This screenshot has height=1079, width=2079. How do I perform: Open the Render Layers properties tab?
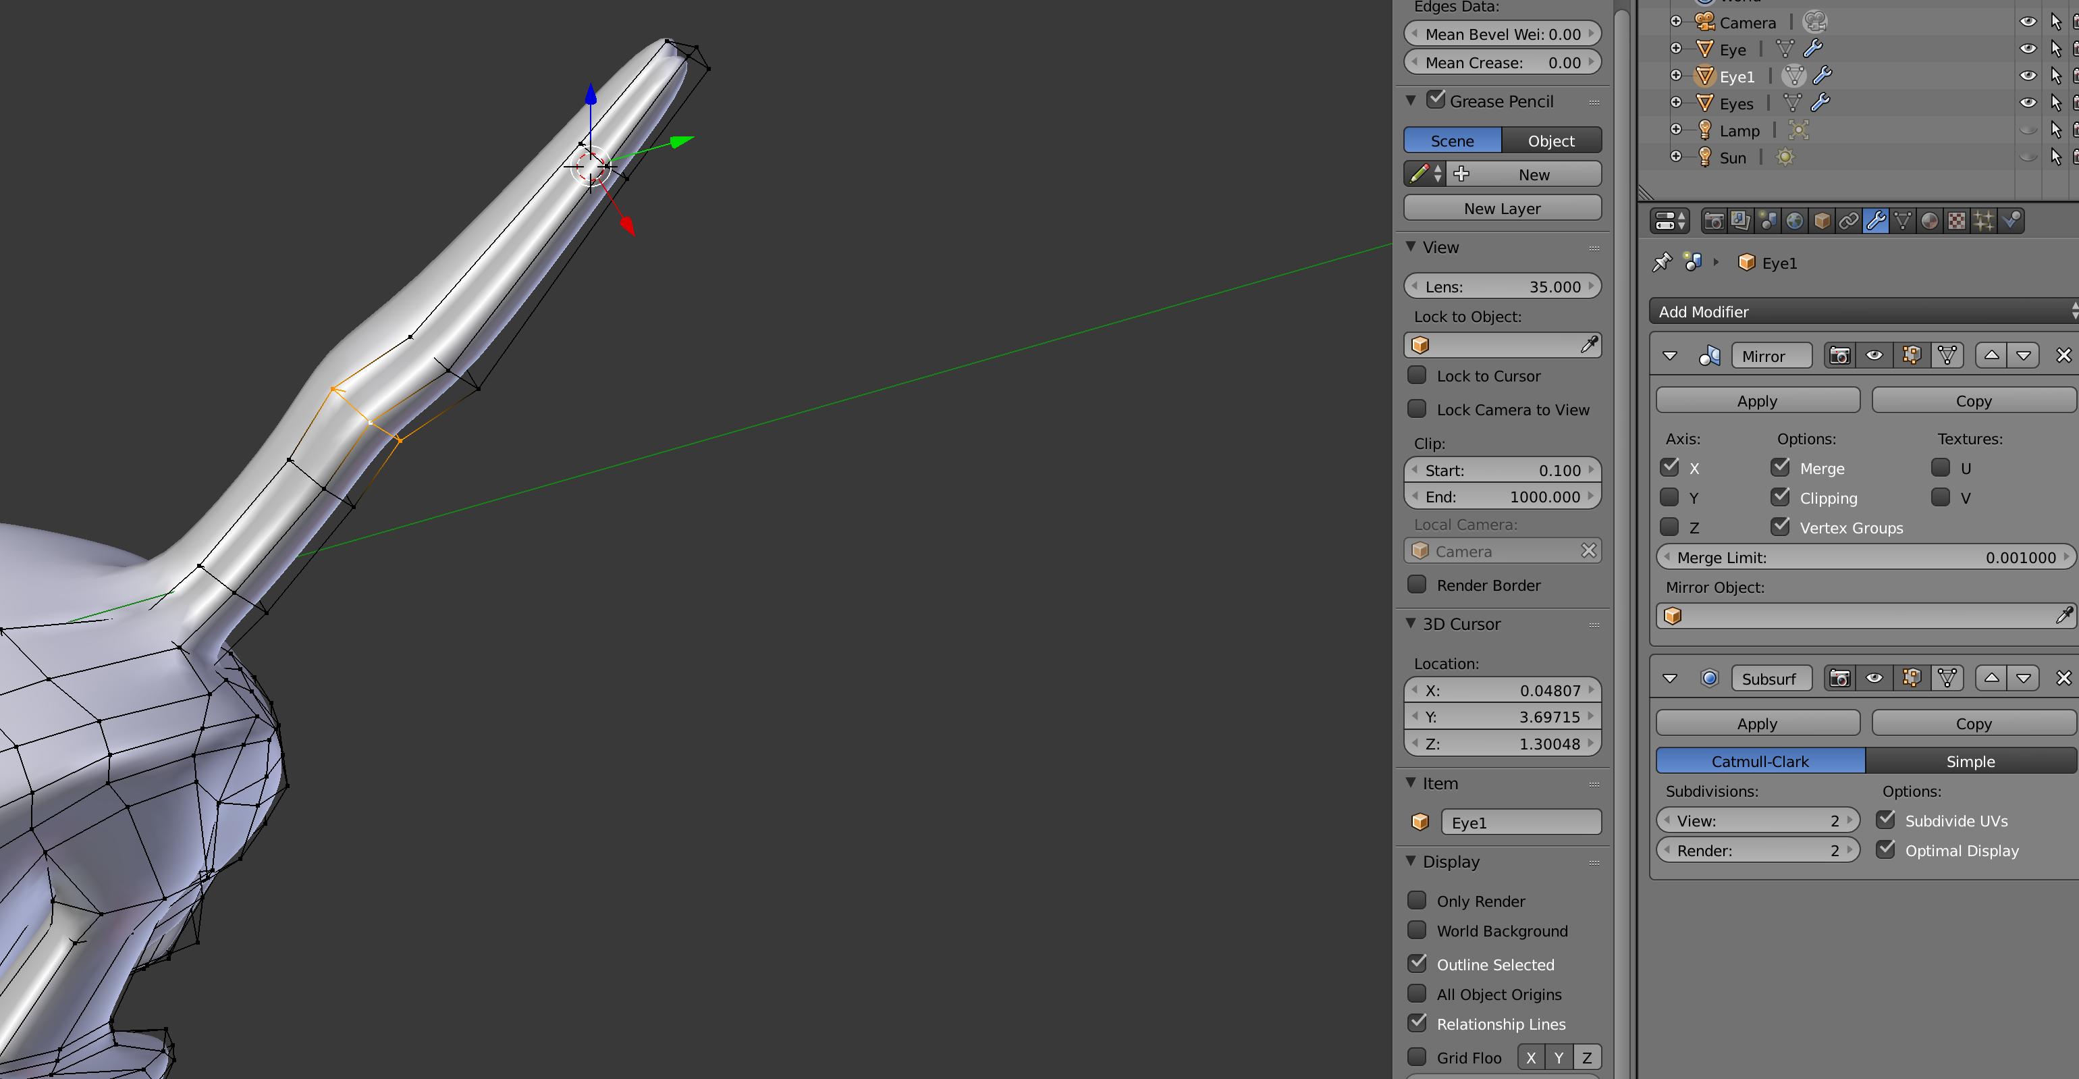[1741, 220]
